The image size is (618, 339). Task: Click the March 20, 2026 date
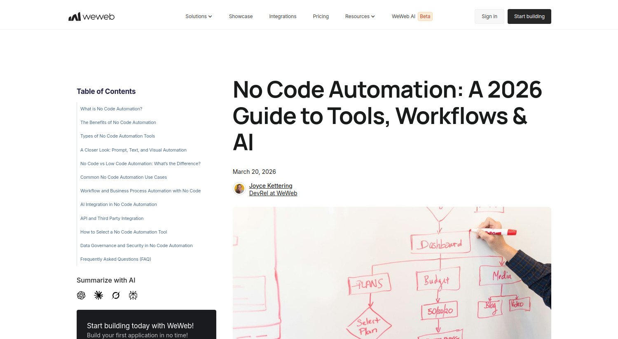(254, 172)
